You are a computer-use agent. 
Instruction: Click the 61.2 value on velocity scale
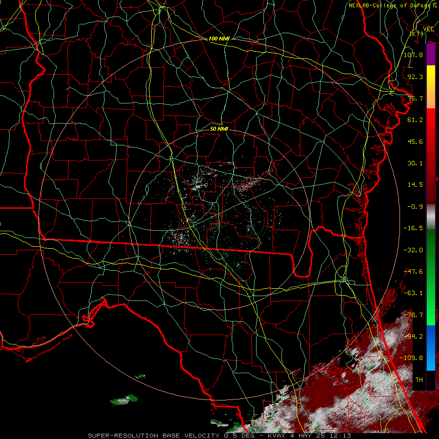[x=415, y=120]
